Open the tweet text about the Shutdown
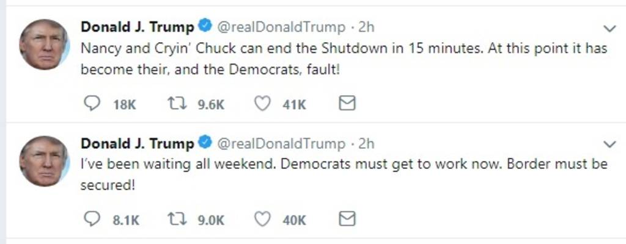The height and width of the screenshot is (244, 626). tap(342, 59)
